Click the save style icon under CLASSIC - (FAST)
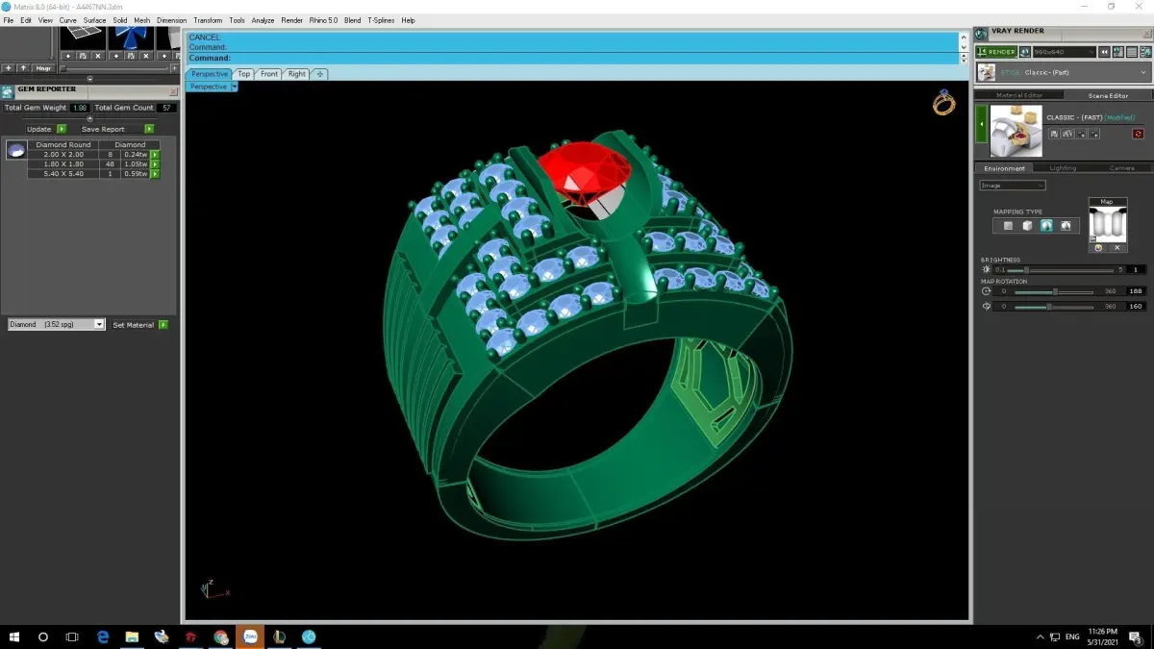Viewport: 1154px width, 649px height. [1054, 134]
